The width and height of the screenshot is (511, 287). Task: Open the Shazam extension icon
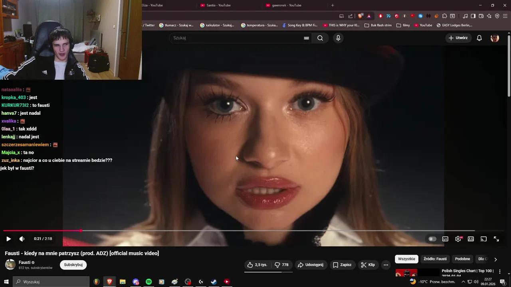click(x=420, y=16)
